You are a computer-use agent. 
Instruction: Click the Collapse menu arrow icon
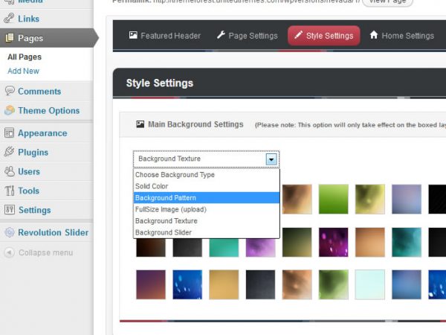click(x=10, y=252)
